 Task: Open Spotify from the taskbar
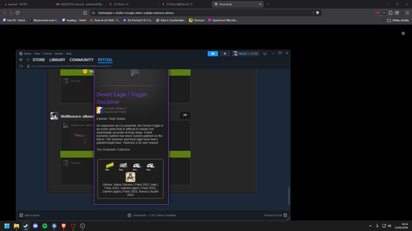pos(45,226)
